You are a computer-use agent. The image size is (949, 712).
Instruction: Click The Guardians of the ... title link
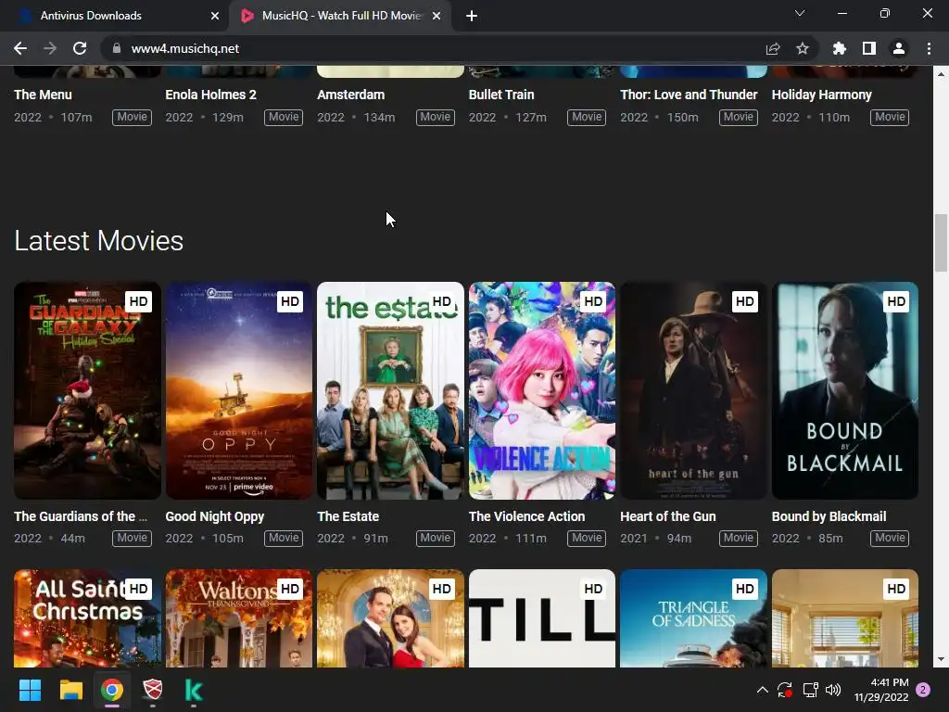click(x=81, y=516)
